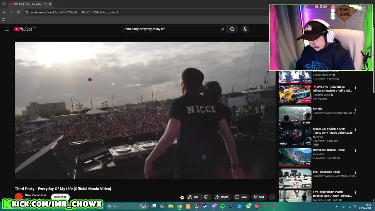Screen dimensions: 375x211
Task: Like the video with thumbs up
Action: coord(194,197)
